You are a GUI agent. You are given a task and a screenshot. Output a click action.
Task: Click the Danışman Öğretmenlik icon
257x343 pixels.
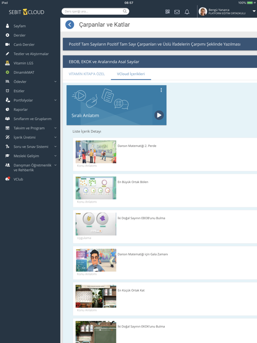click(8, 165)
